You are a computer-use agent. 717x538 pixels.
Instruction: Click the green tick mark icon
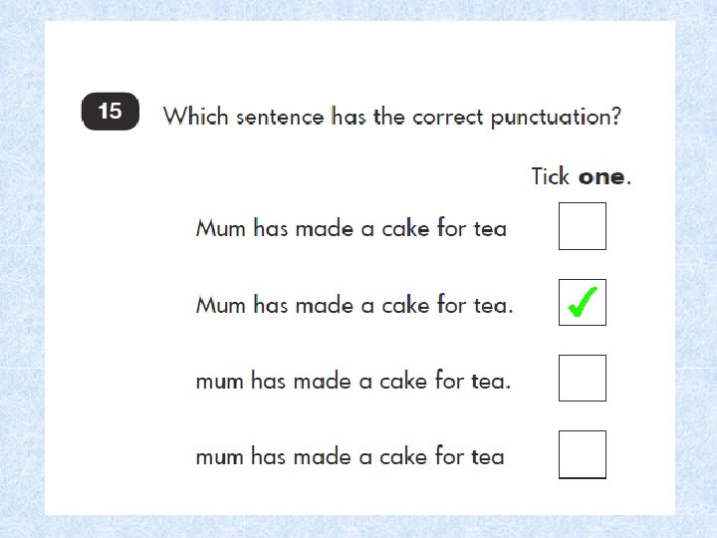click(583, 303)
